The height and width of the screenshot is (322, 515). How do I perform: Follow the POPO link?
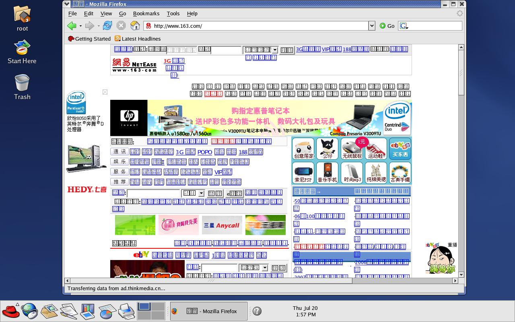click(x=205, y=152)
